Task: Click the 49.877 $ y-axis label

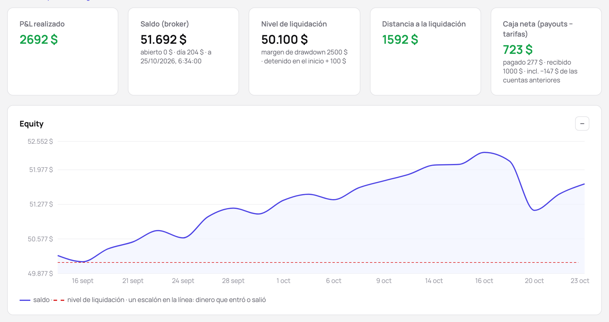Action: click(x=40, y=273)
